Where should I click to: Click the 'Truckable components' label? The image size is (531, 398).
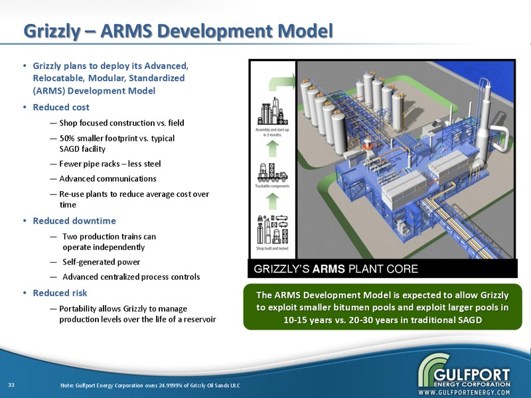tap(272, 186)
